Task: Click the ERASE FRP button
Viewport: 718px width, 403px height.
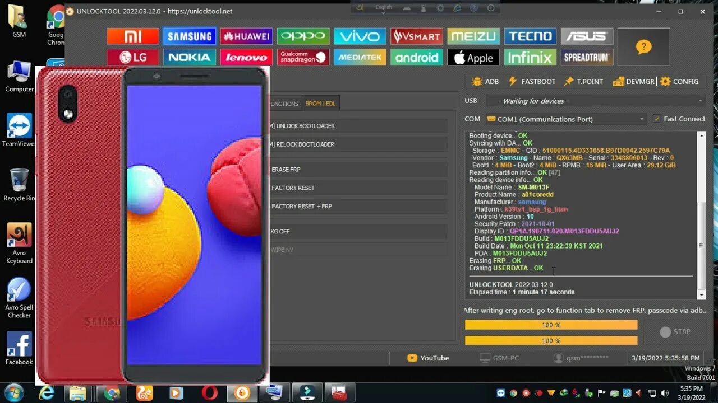Action: 358,170
